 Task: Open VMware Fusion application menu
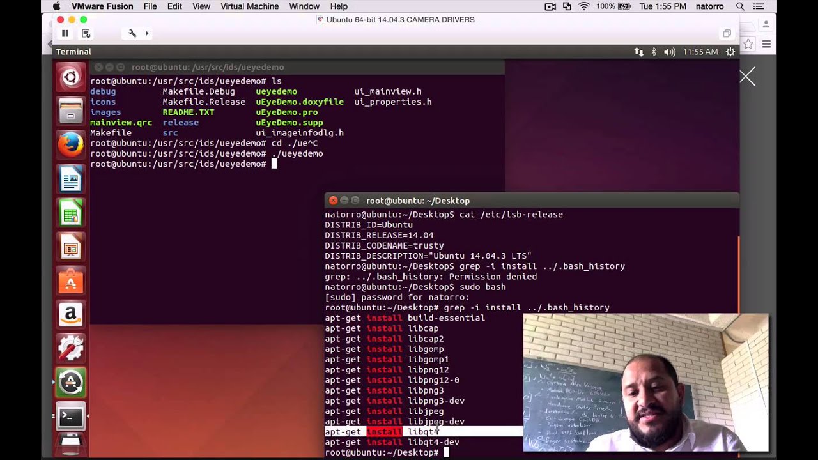[102, 6]
